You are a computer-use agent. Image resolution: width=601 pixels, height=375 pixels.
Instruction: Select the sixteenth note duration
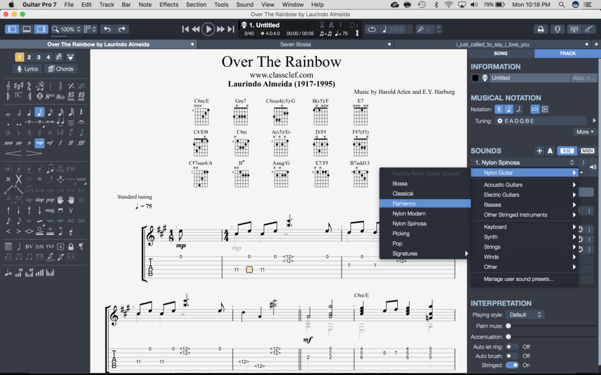pyautogui.click(x=50, y=112)
